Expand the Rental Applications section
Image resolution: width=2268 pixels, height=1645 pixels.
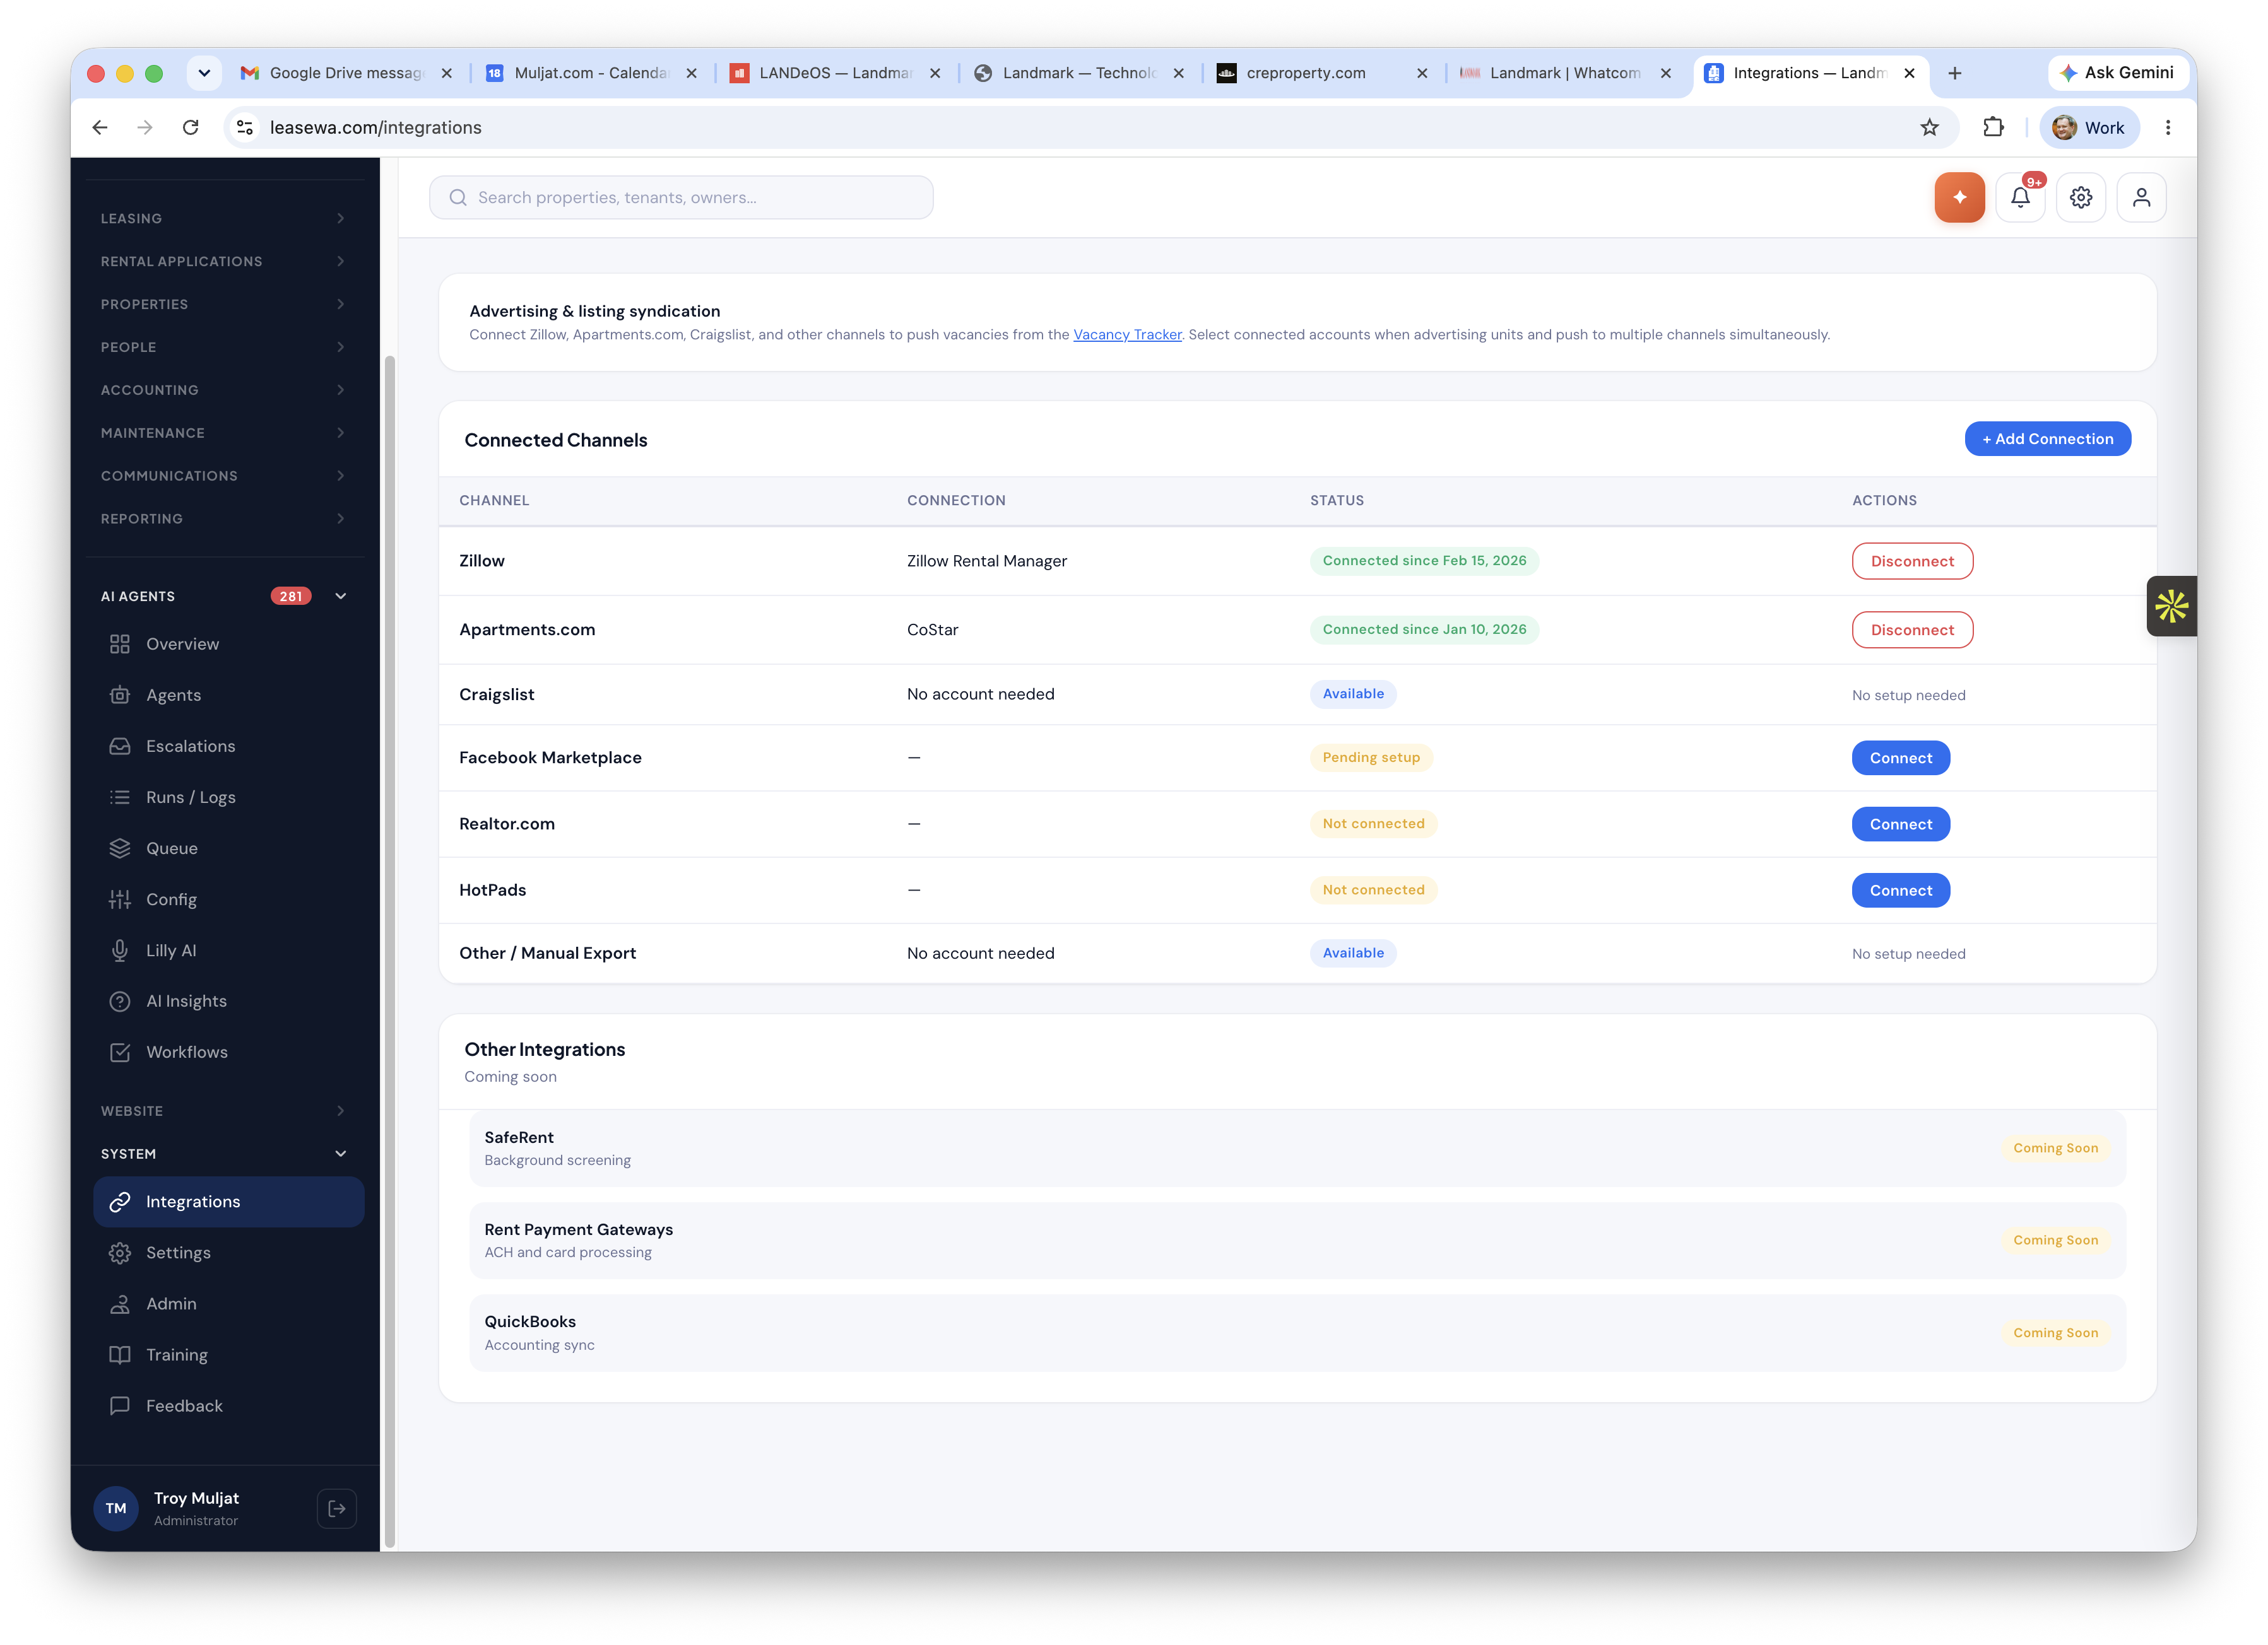point(224,261)
